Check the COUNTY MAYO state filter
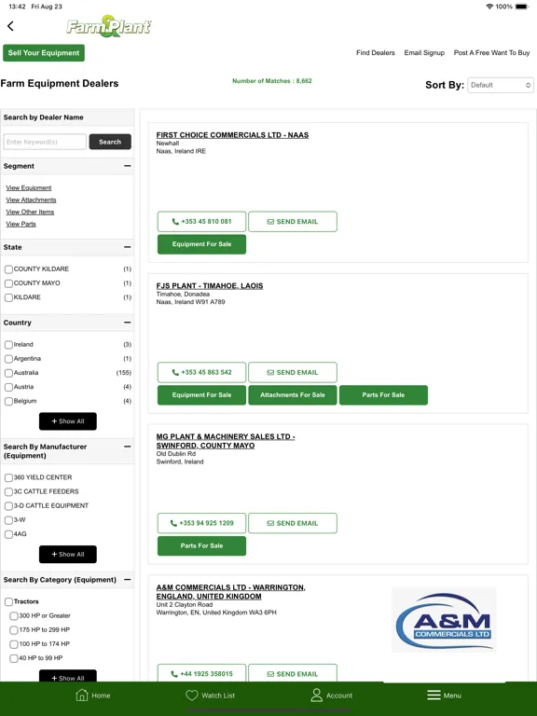 [x=8, y=283]
